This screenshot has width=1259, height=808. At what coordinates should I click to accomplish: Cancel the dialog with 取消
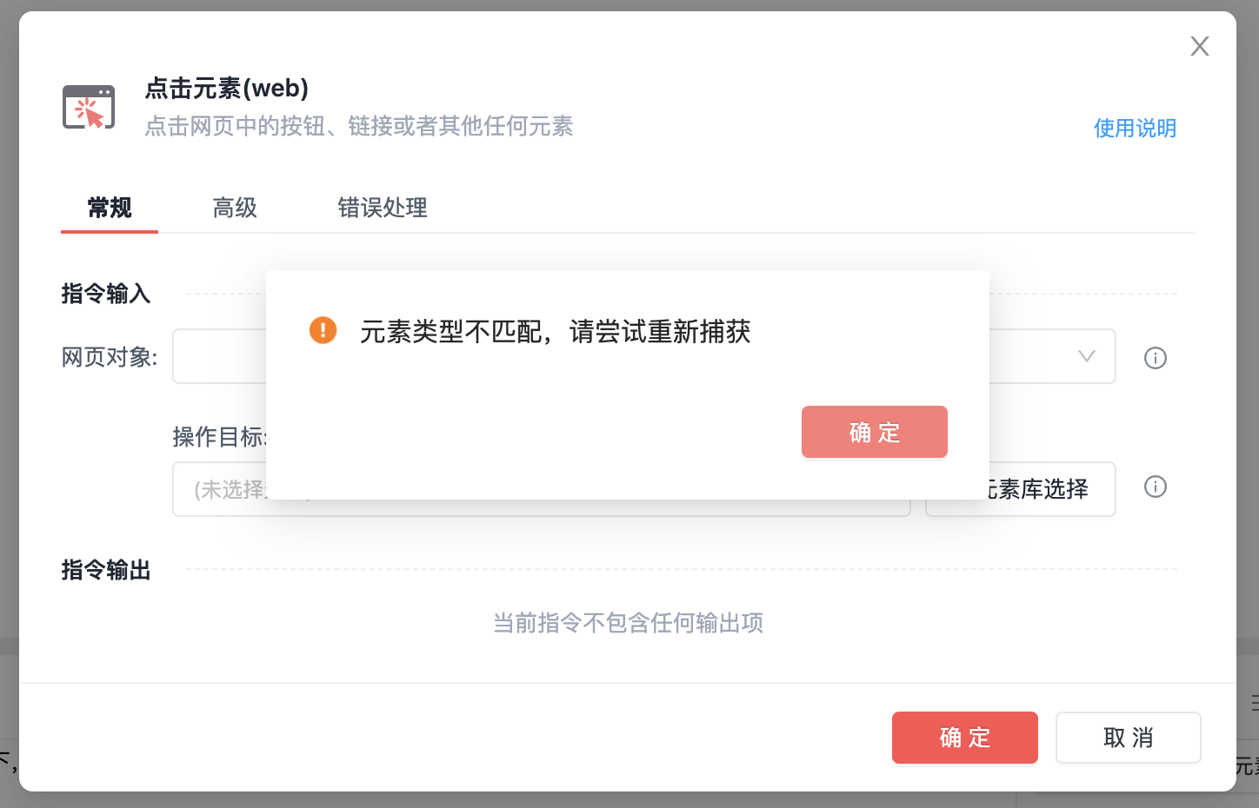(x=1128, y=738)
